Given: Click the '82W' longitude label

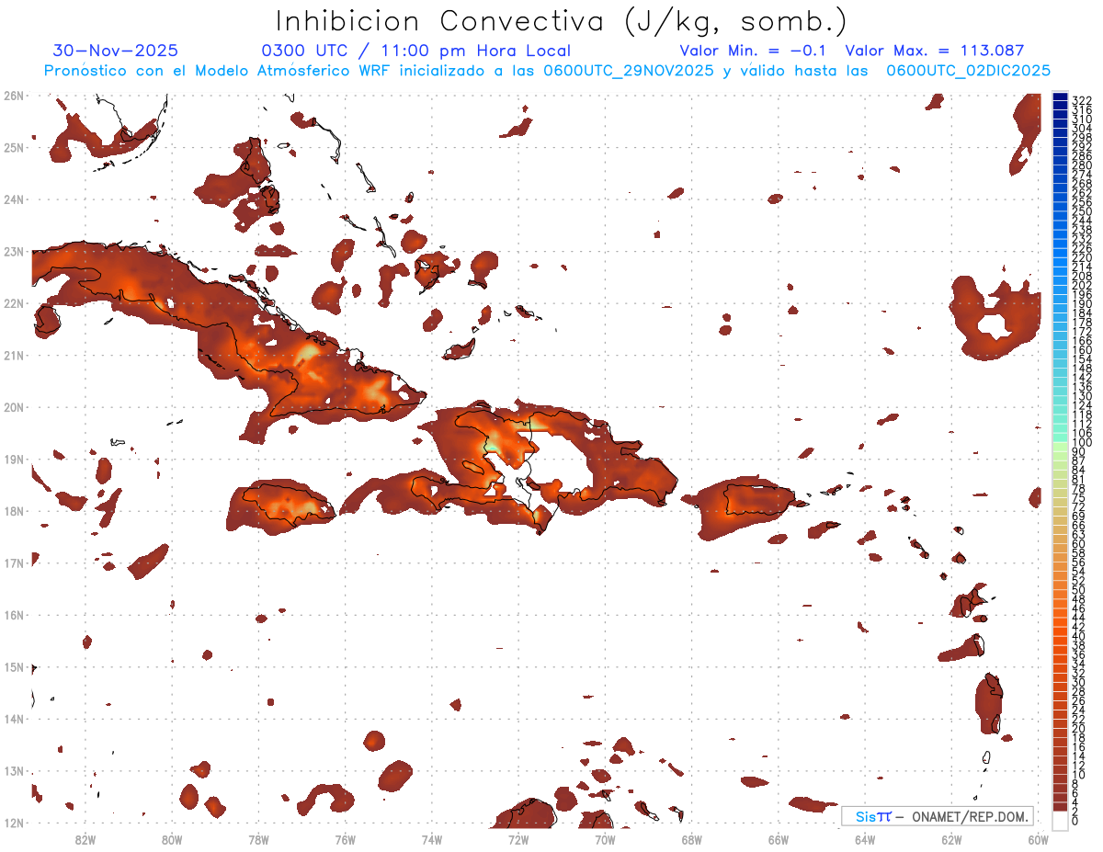Looking at the screenshot, I should [85, 838].
